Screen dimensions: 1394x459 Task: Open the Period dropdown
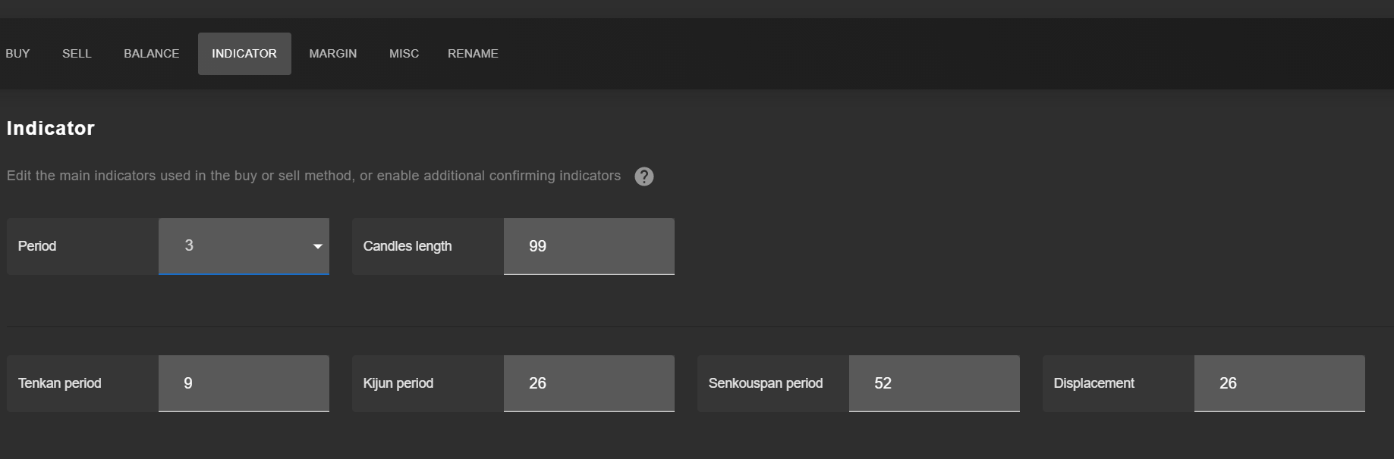click(x=244, y=246)
